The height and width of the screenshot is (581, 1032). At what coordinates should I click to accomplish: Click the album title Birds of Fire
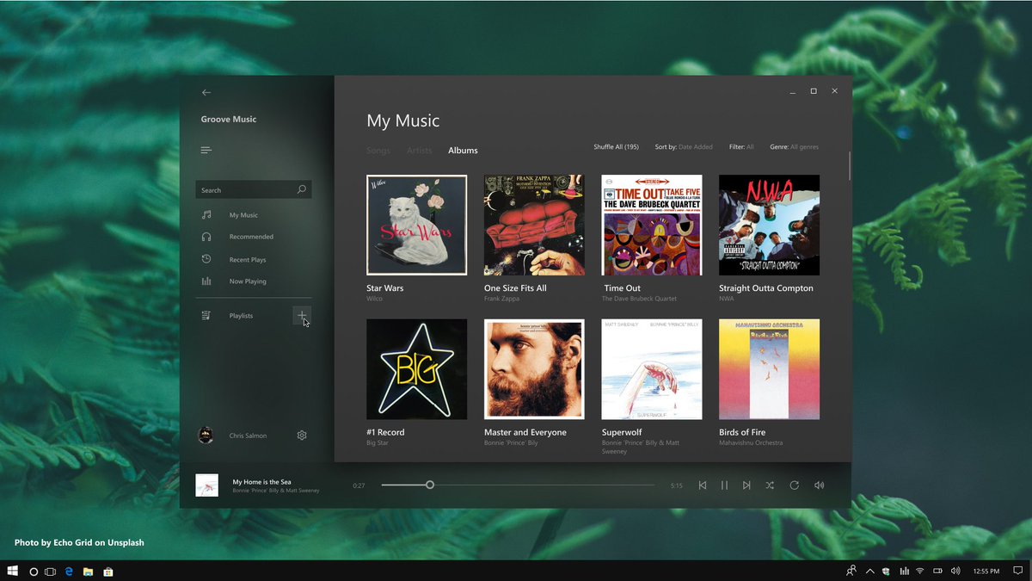(742, 432)
